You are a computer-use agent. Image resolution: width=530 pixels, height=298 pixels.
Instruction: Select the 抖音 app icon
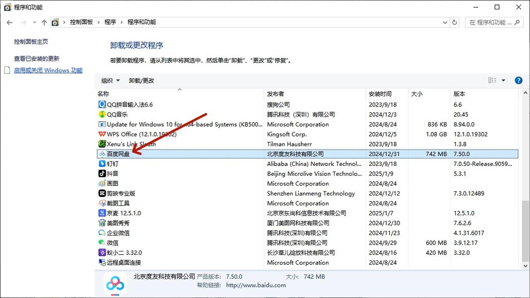(101, 173)
